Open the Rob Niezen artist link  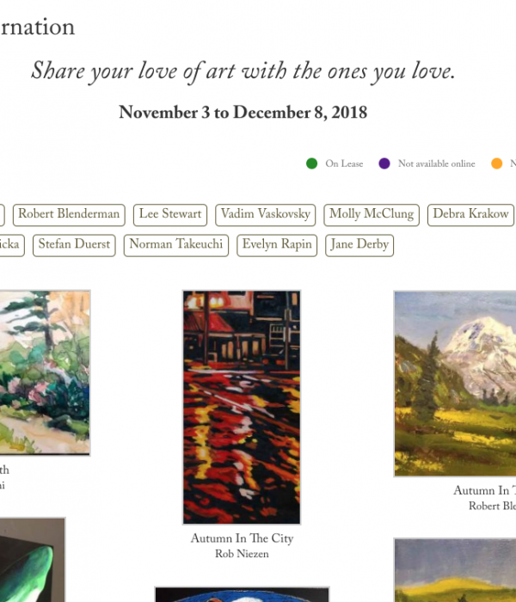(x=242, y=554)
